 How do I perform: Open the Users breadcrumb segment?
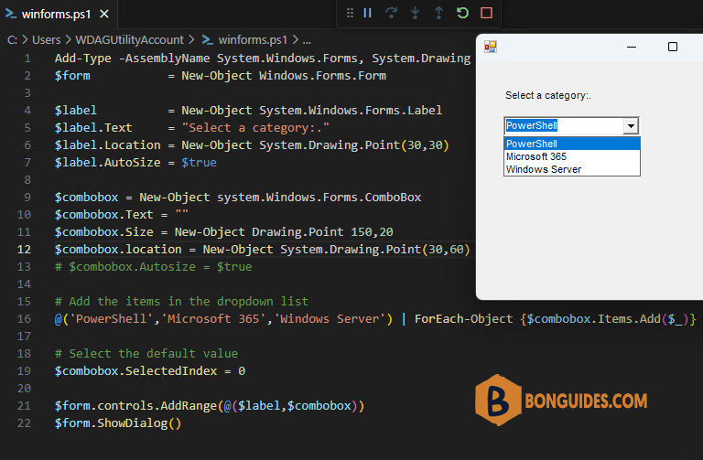(46, 40)
